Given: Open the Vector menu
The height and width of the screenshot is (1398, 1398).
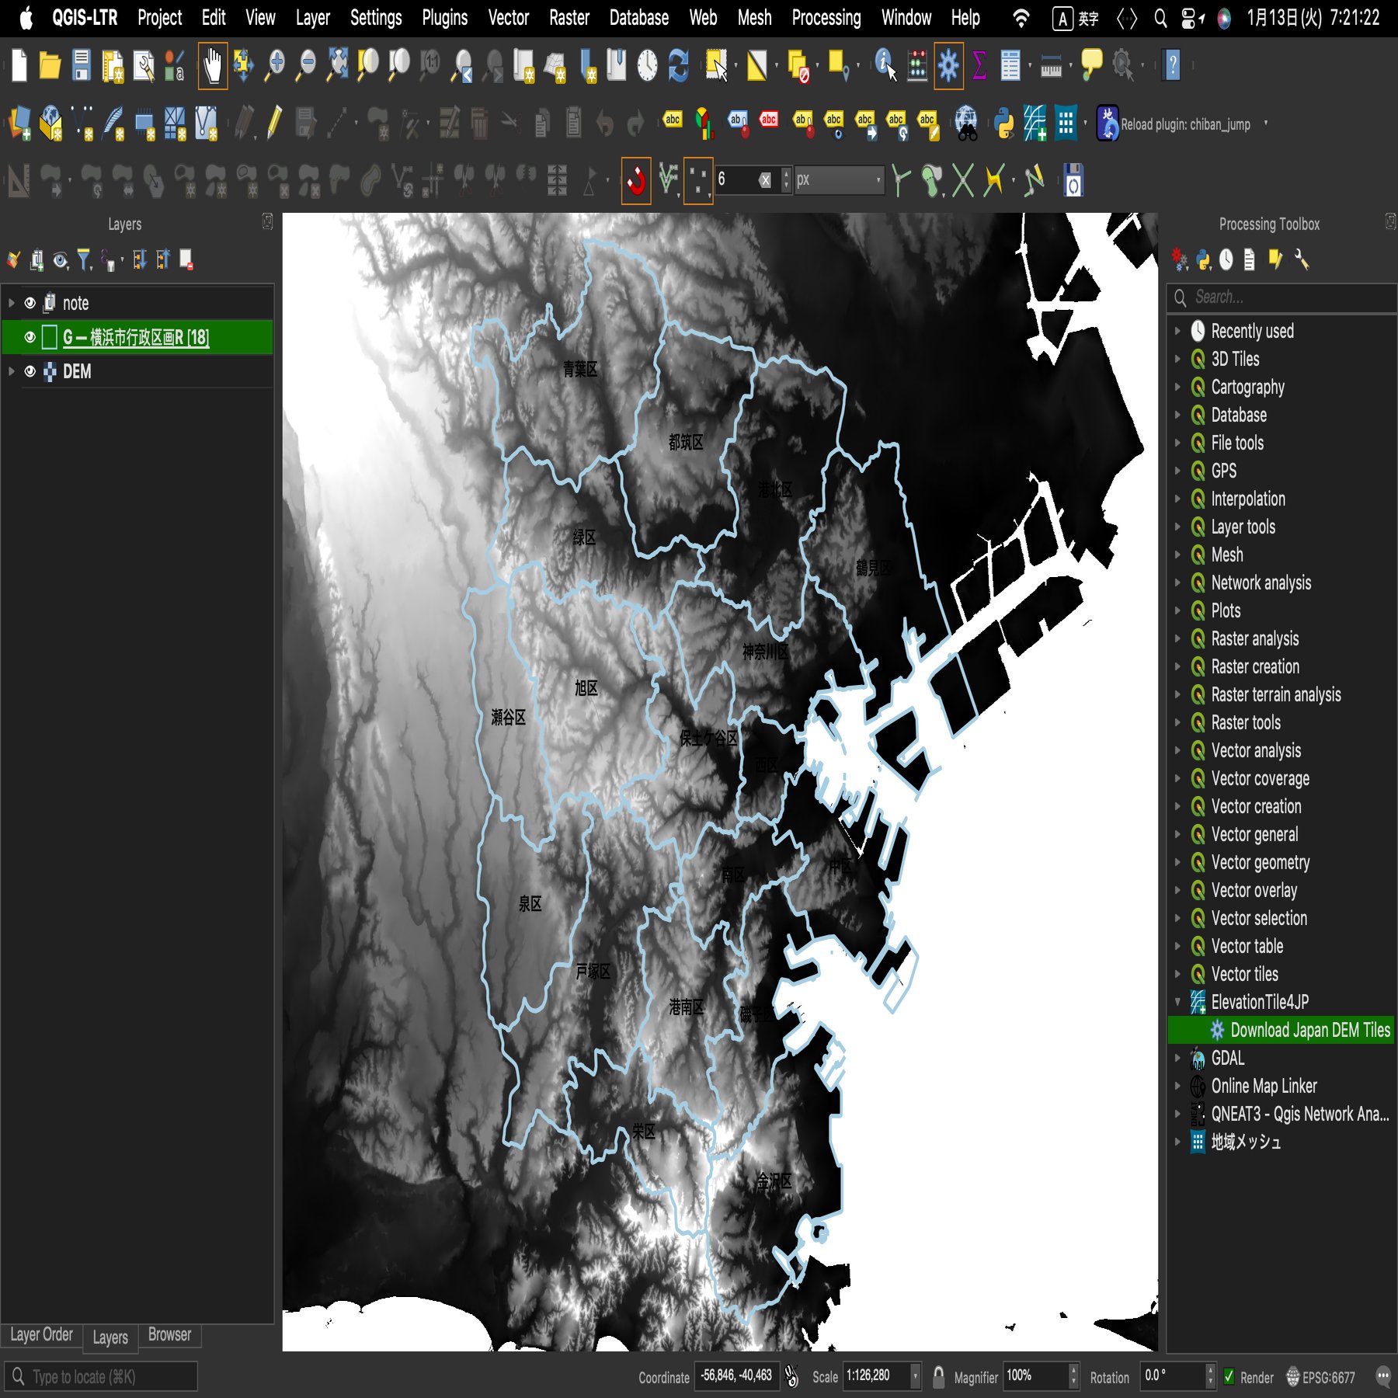Looking at the screenshot, I should coord(508,18).
